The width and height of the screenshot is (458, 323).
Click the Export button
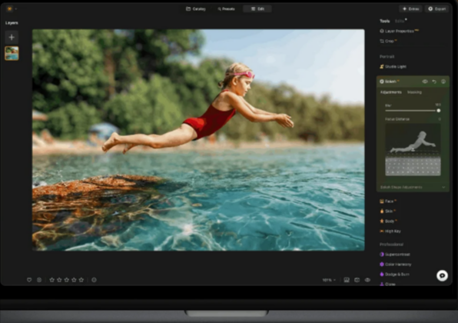click(437, 8)
